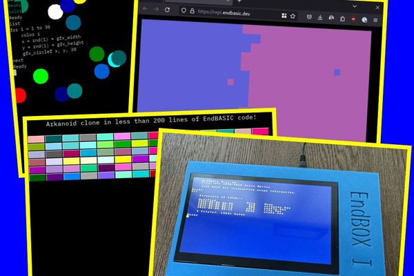Open the tracking protection shield icon

coord(184,10)
